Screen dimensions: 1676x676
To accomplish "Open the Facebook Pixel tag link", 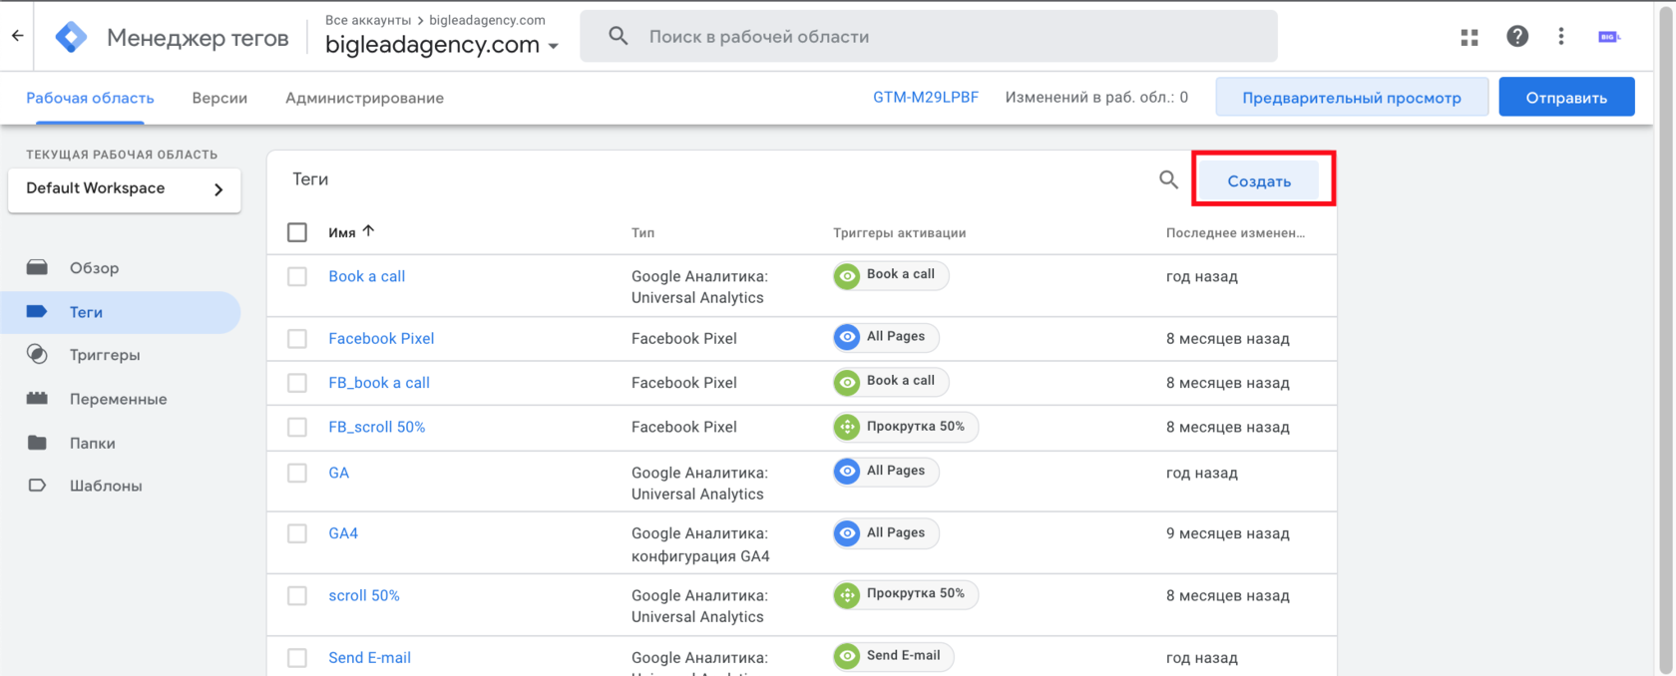I will pos(381,339).
